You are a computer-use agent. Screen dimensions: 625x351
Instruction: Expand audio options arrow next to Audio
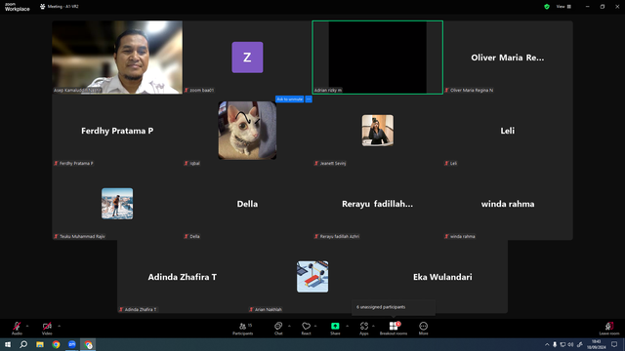tap(27, 326)
